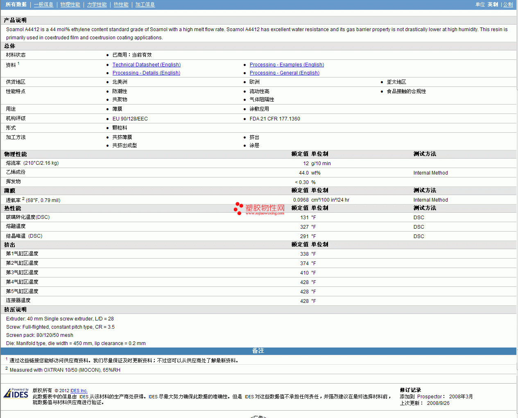The image size is (518, 418).
Task: Click the IDES logo in the footer
Action: [16, 393]
